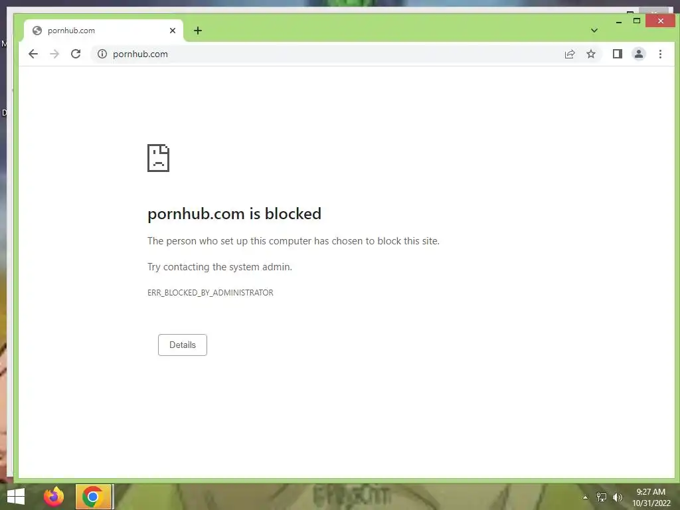Expand the tab search dropdown

point(594,31)
